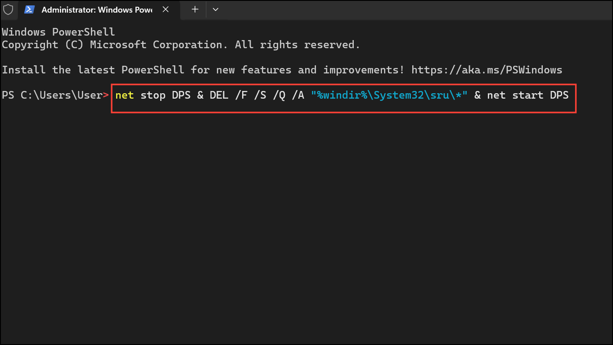Click the Microsoft Corporation copyright line
The width and height of the screenshot is (613, 345).
[x=181, y=45]
